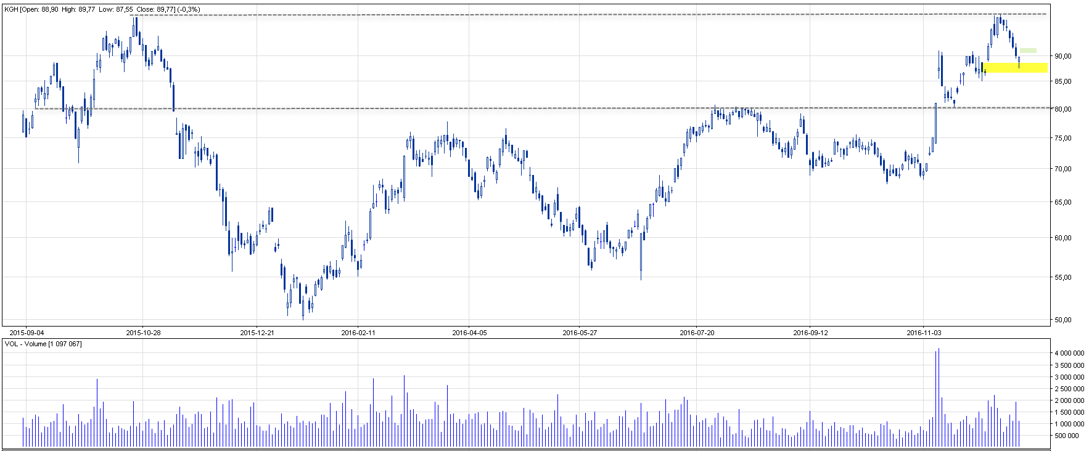Click the 2 500 000 volume axis label
Screen dimensions: 1089x451
(x=1069, y=389)
